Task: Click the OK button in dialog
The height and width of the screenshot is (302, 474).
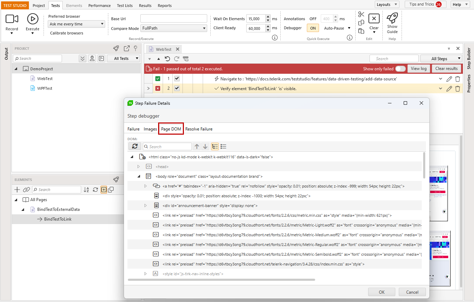Action: tap(382, 292)
